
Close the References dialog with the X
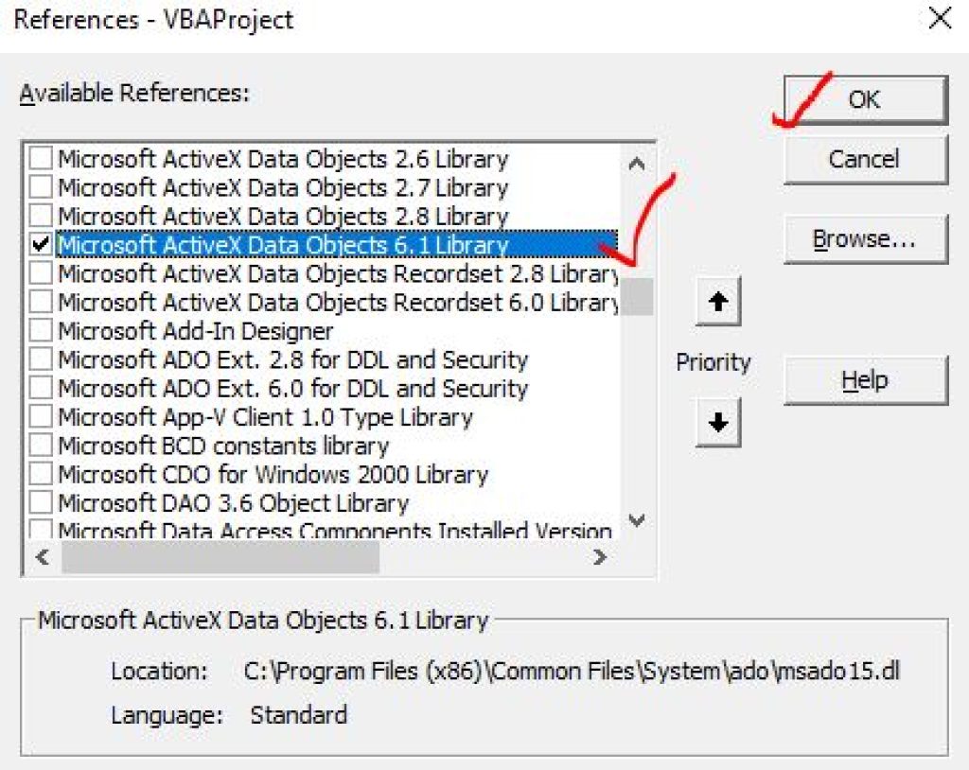(x=940, y=18)
